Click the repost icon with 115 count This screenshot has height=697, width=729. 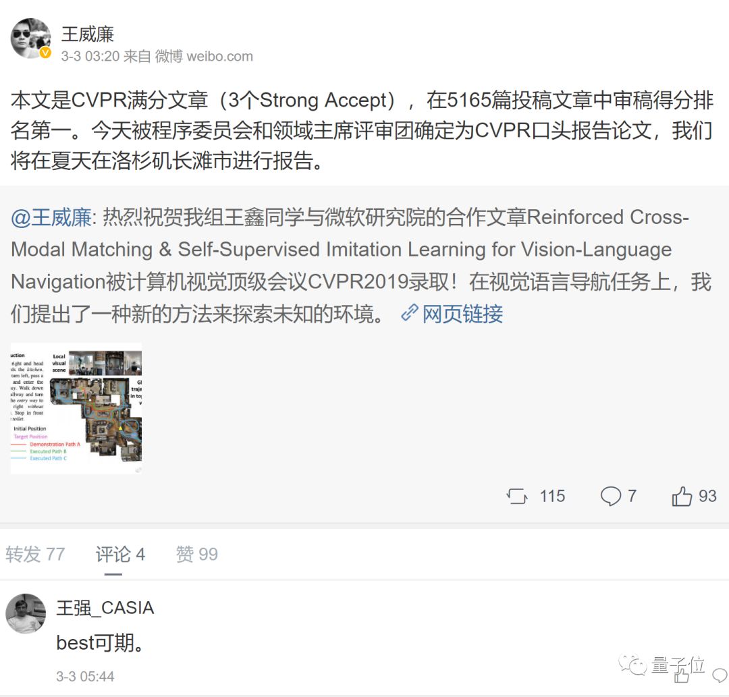tap(517, 496)
